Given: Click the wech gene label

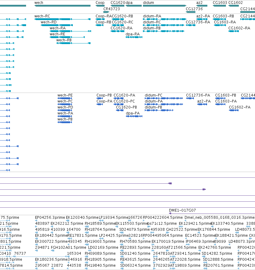Looking at the screenshot, I should (39, 3).
